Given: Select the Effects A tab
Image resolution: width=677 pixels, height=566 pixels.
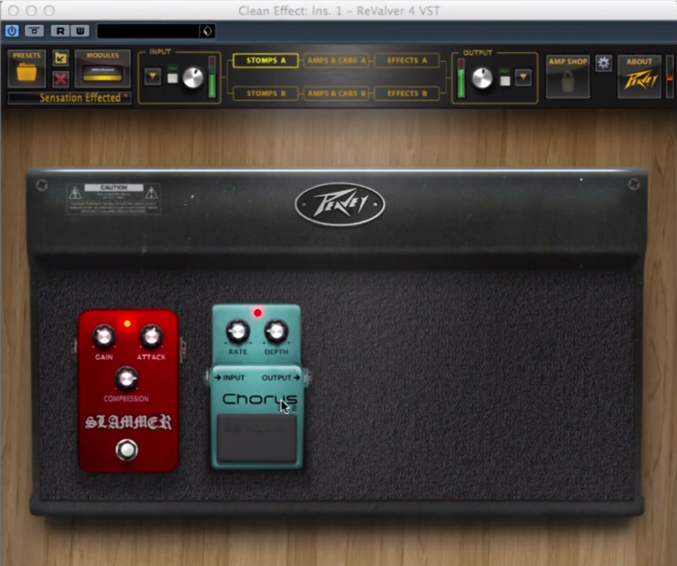Looking at the screenshot, I should pyautogui.click(x=407, y=60).
